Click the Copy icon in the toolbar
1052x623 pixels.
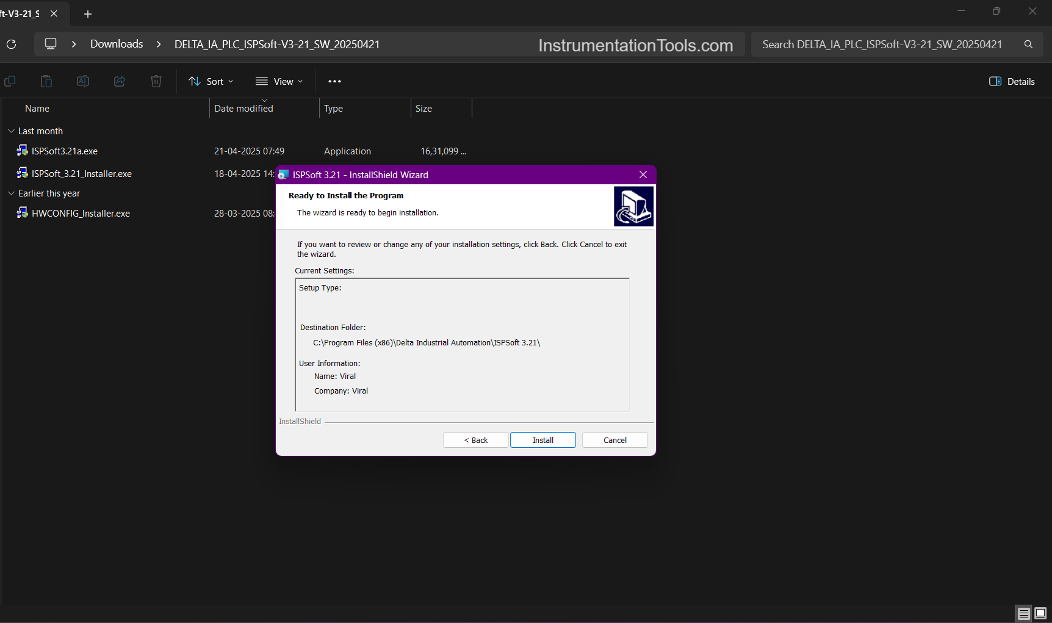(x=10, y=81)
